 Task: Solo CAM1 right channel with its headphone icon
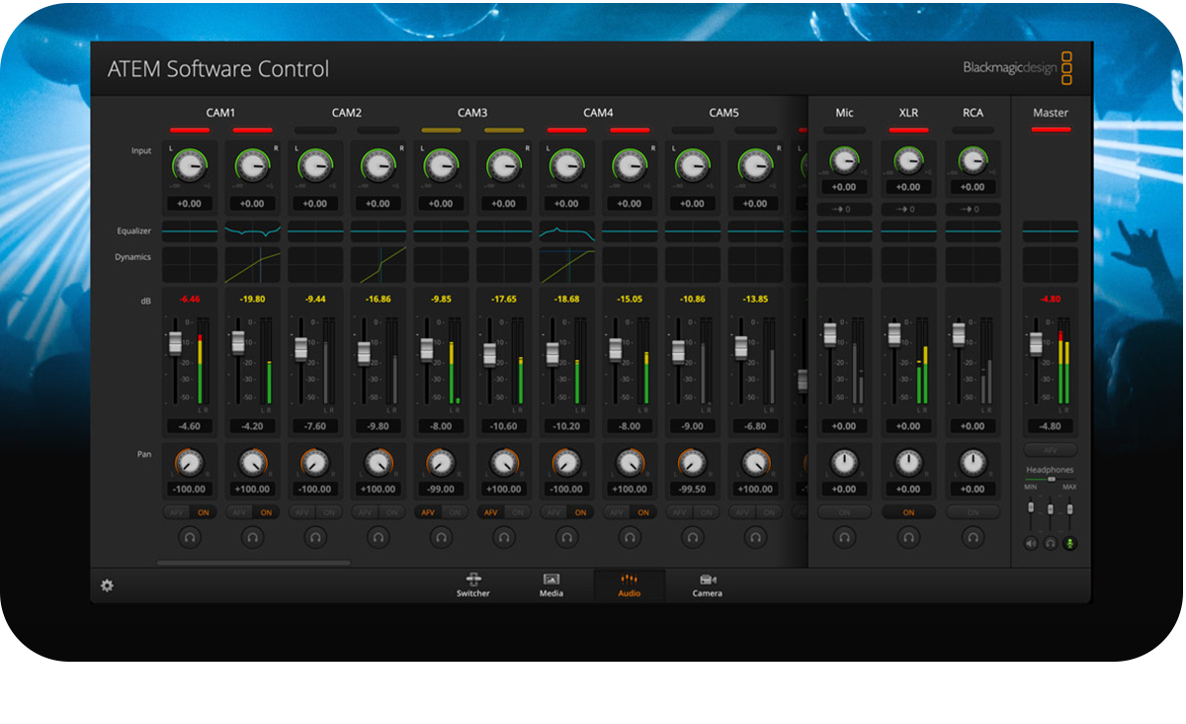coord(253,537)
